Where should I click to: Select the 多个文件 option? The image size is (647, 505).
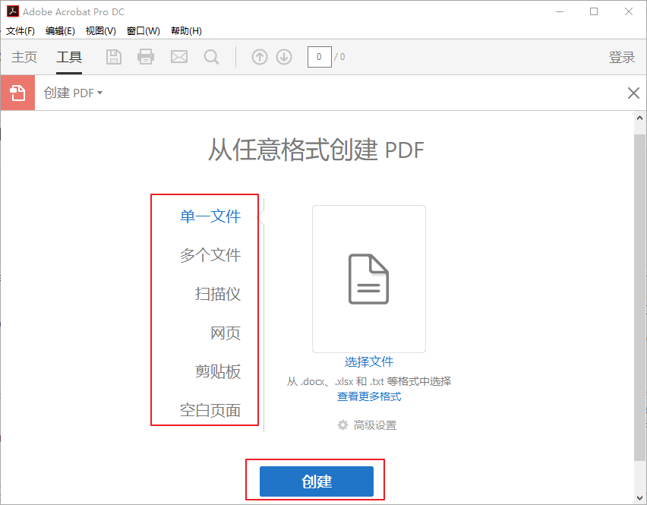pyautogui.click(x=210, y=255)
